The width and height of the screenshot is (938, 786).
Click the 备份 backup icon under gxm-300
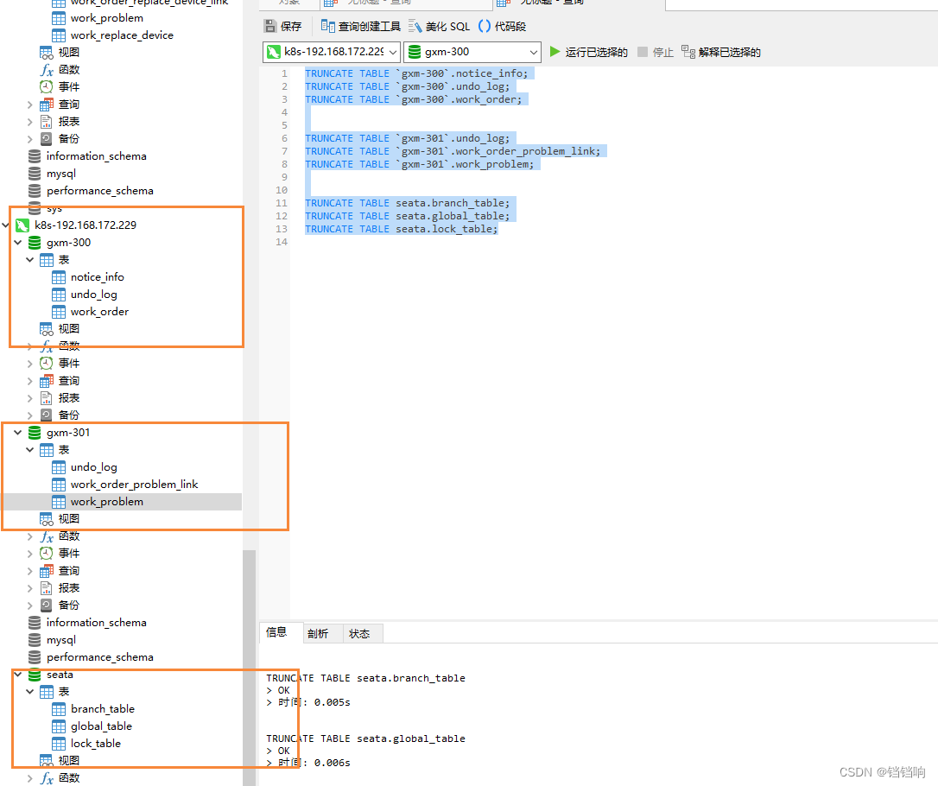pos(46,415)
